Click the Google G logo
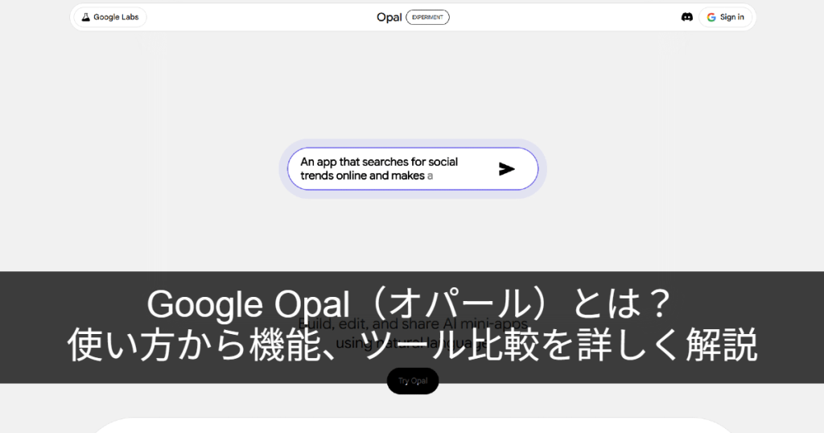The image size is (824, 433). pos(711,17)
